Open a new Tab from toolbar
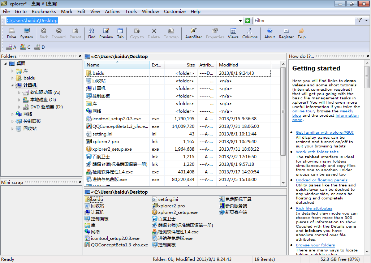Screen dimensions: 371x263 pyautogui.click(x=120, y=33)
